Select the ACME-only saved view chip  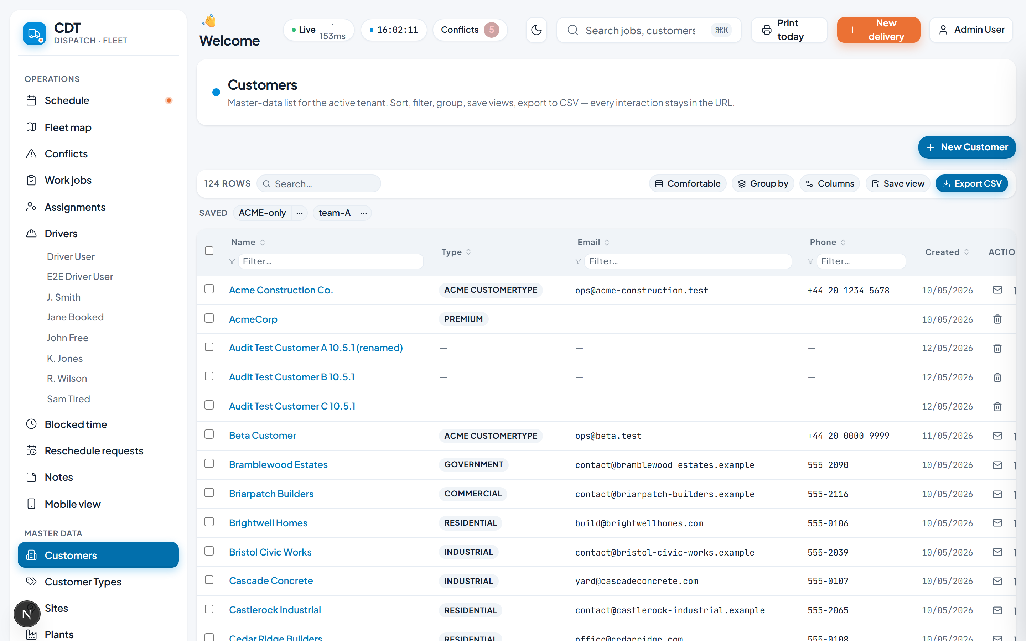(262, 213)
